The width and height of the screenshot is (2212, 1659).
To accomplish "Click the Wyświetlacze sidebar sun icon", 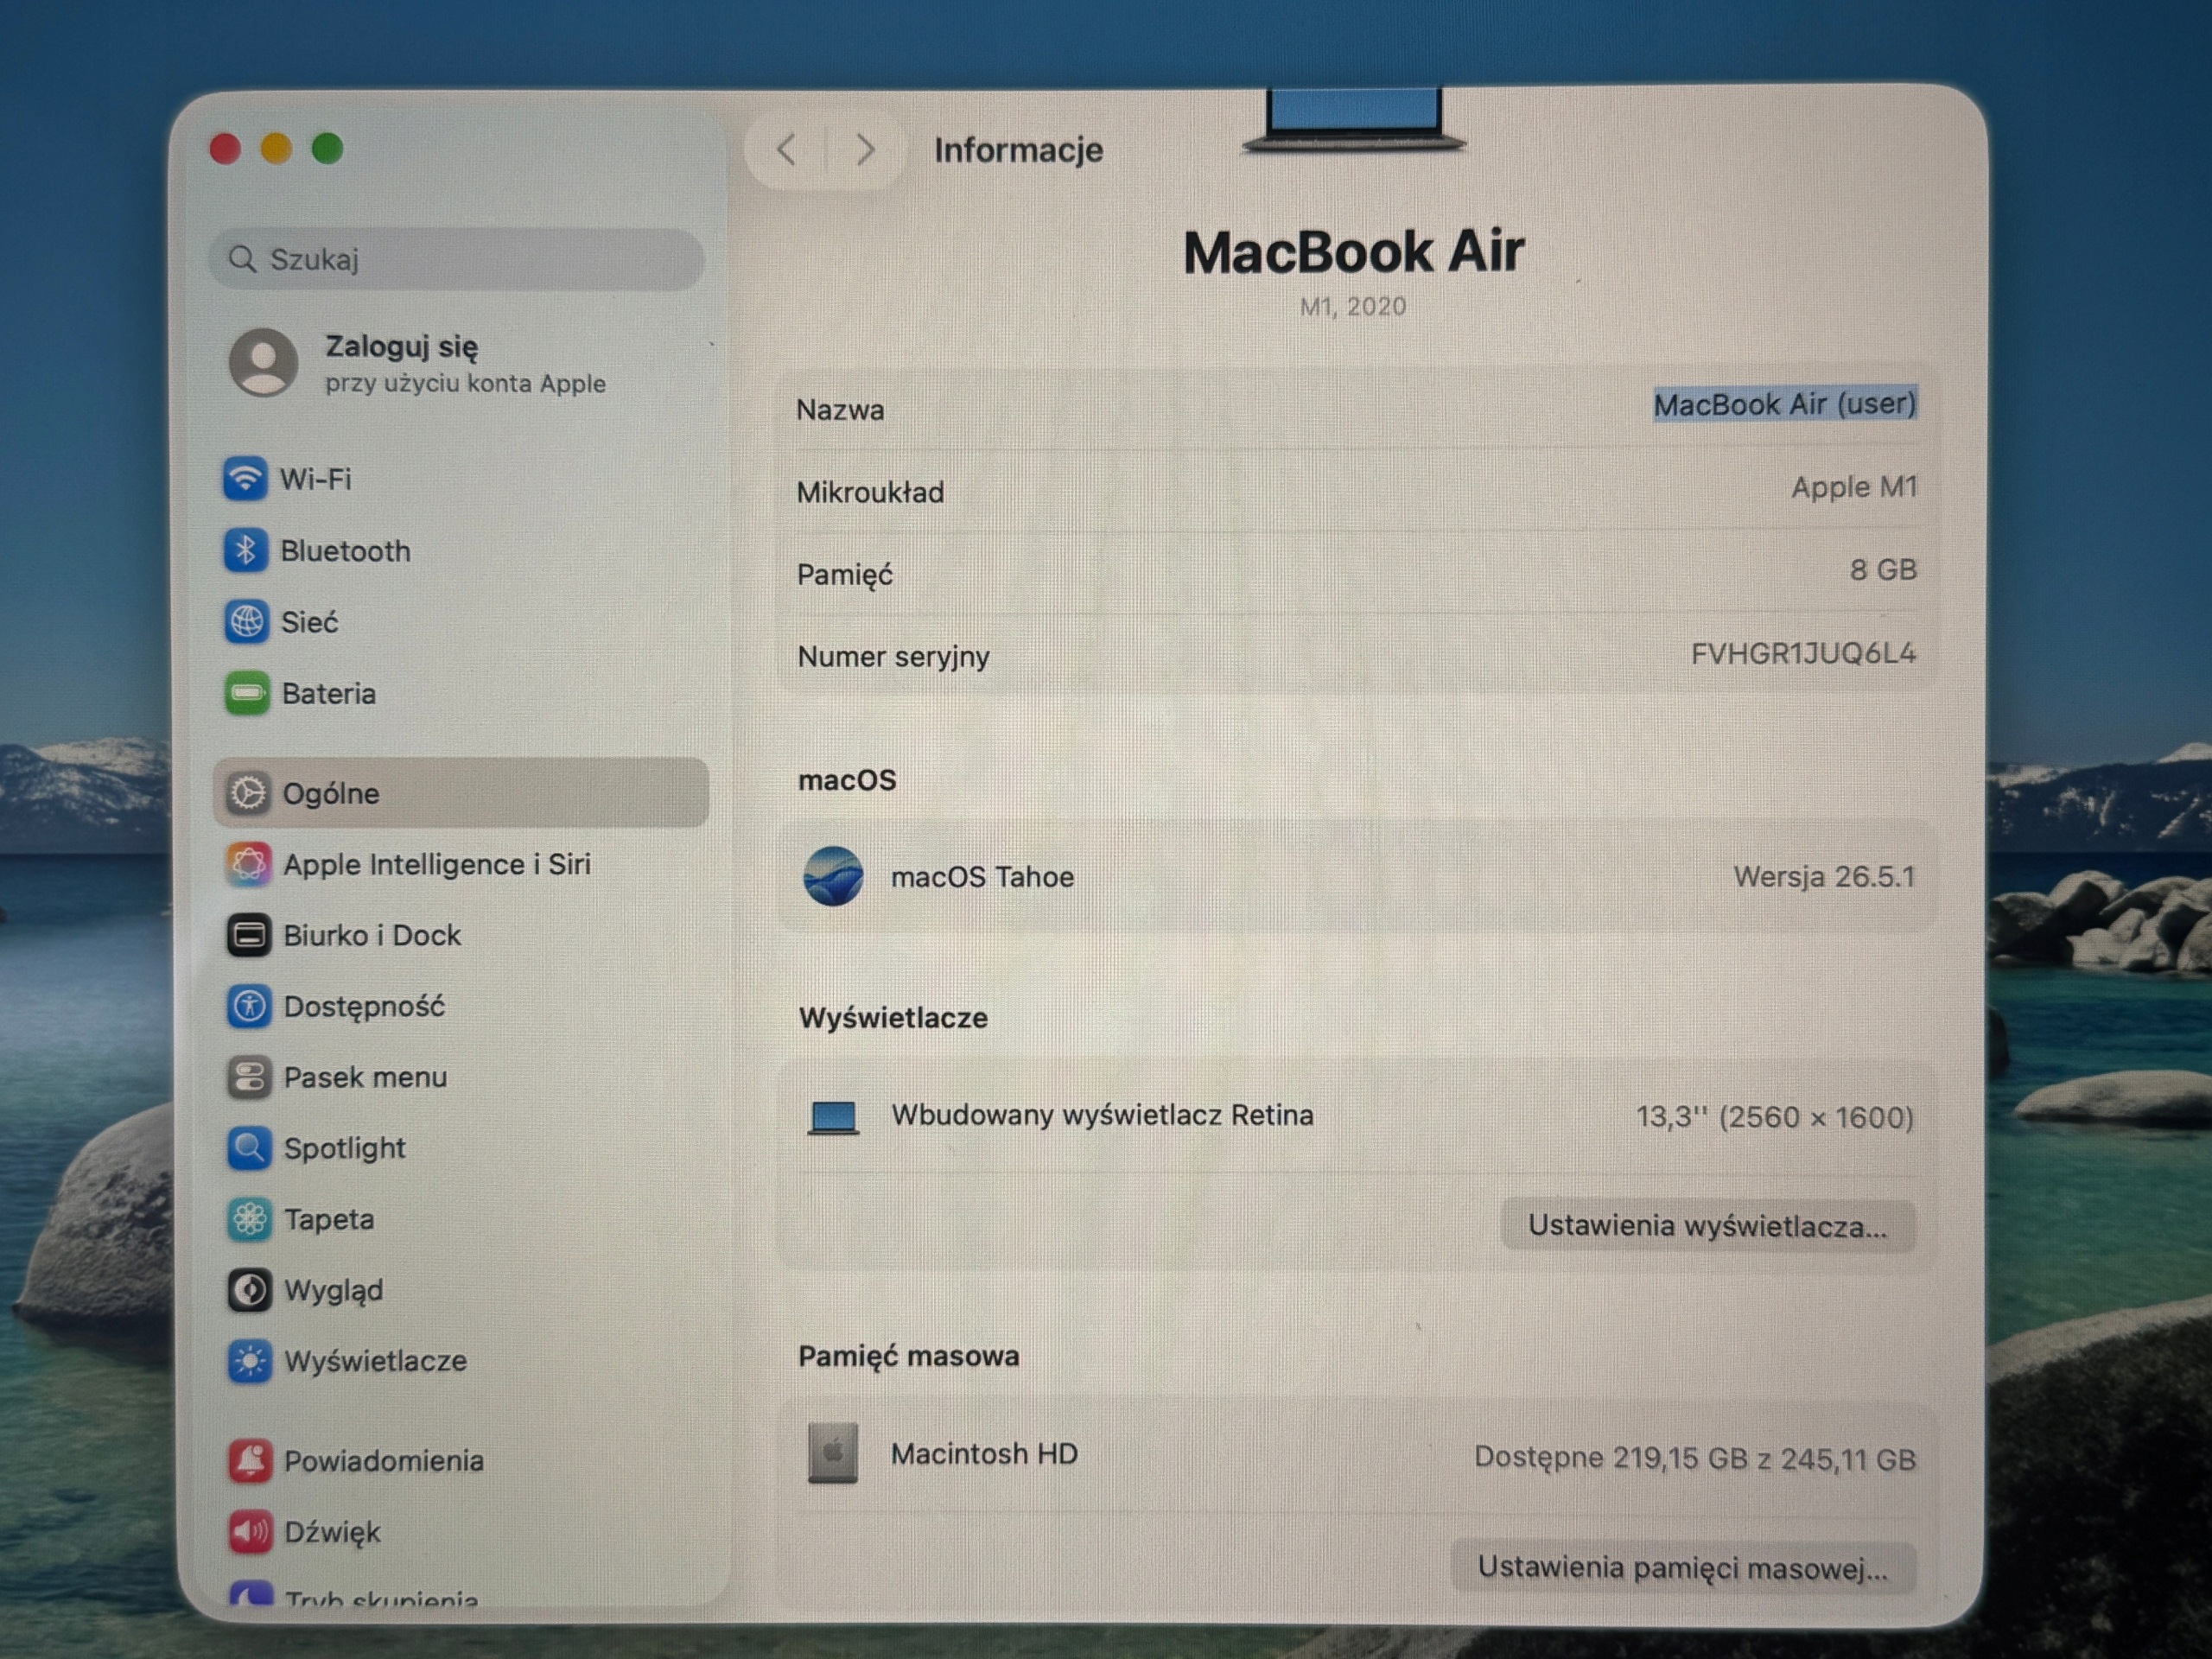I will click(x=249, y=1362).
